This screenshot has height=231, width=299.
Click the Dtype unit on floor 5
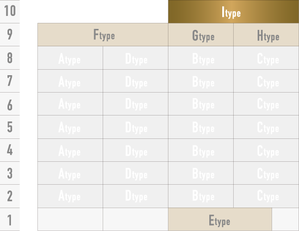pos(136,127)
